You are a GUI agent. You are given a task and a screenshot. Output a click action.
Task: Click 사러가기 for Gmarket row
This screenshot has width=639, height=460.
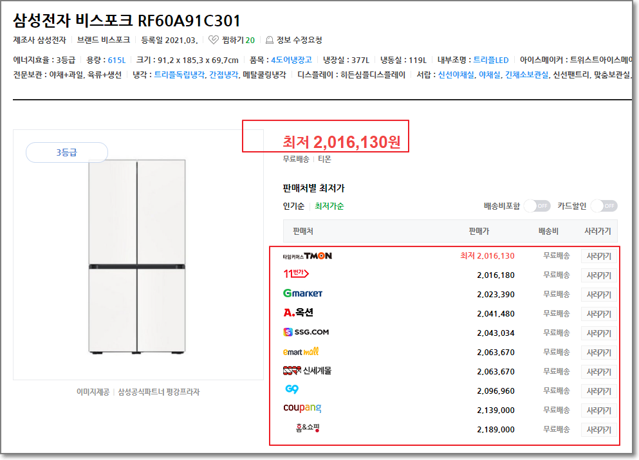[x=598, y=295]
